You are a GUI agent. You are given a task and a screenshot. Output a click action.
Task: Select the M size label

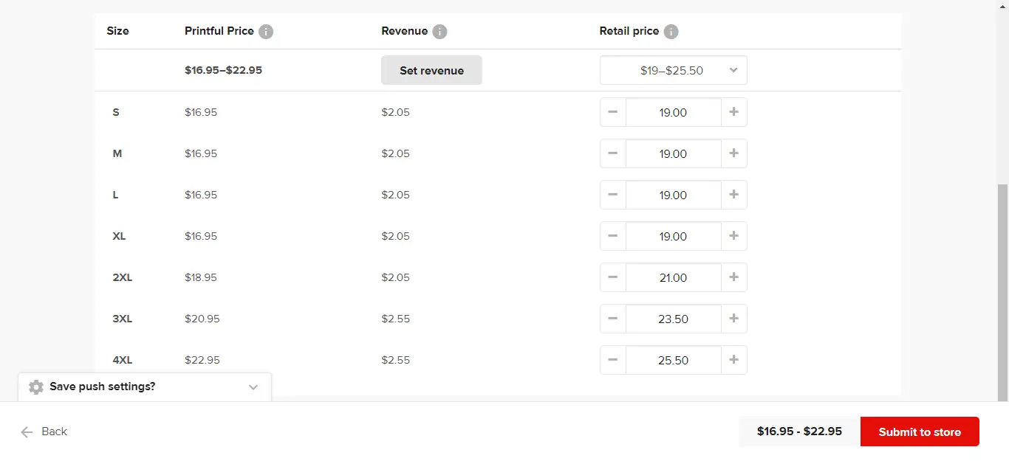pos(117,153)
